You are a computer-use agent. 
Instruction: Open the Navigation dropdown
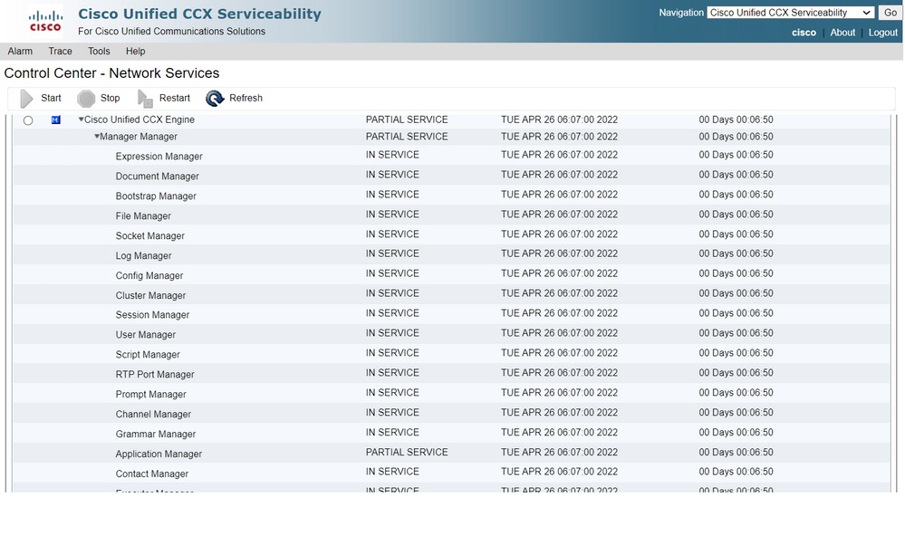790,13
